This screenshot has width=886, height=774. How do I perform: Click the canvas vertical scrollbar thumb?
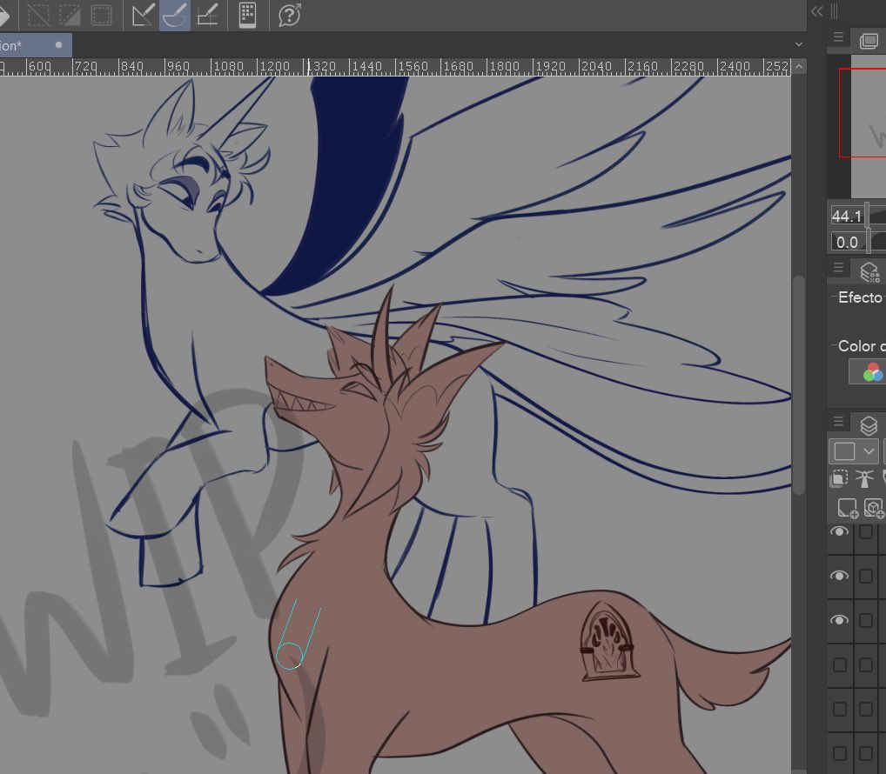click(798, 385)
